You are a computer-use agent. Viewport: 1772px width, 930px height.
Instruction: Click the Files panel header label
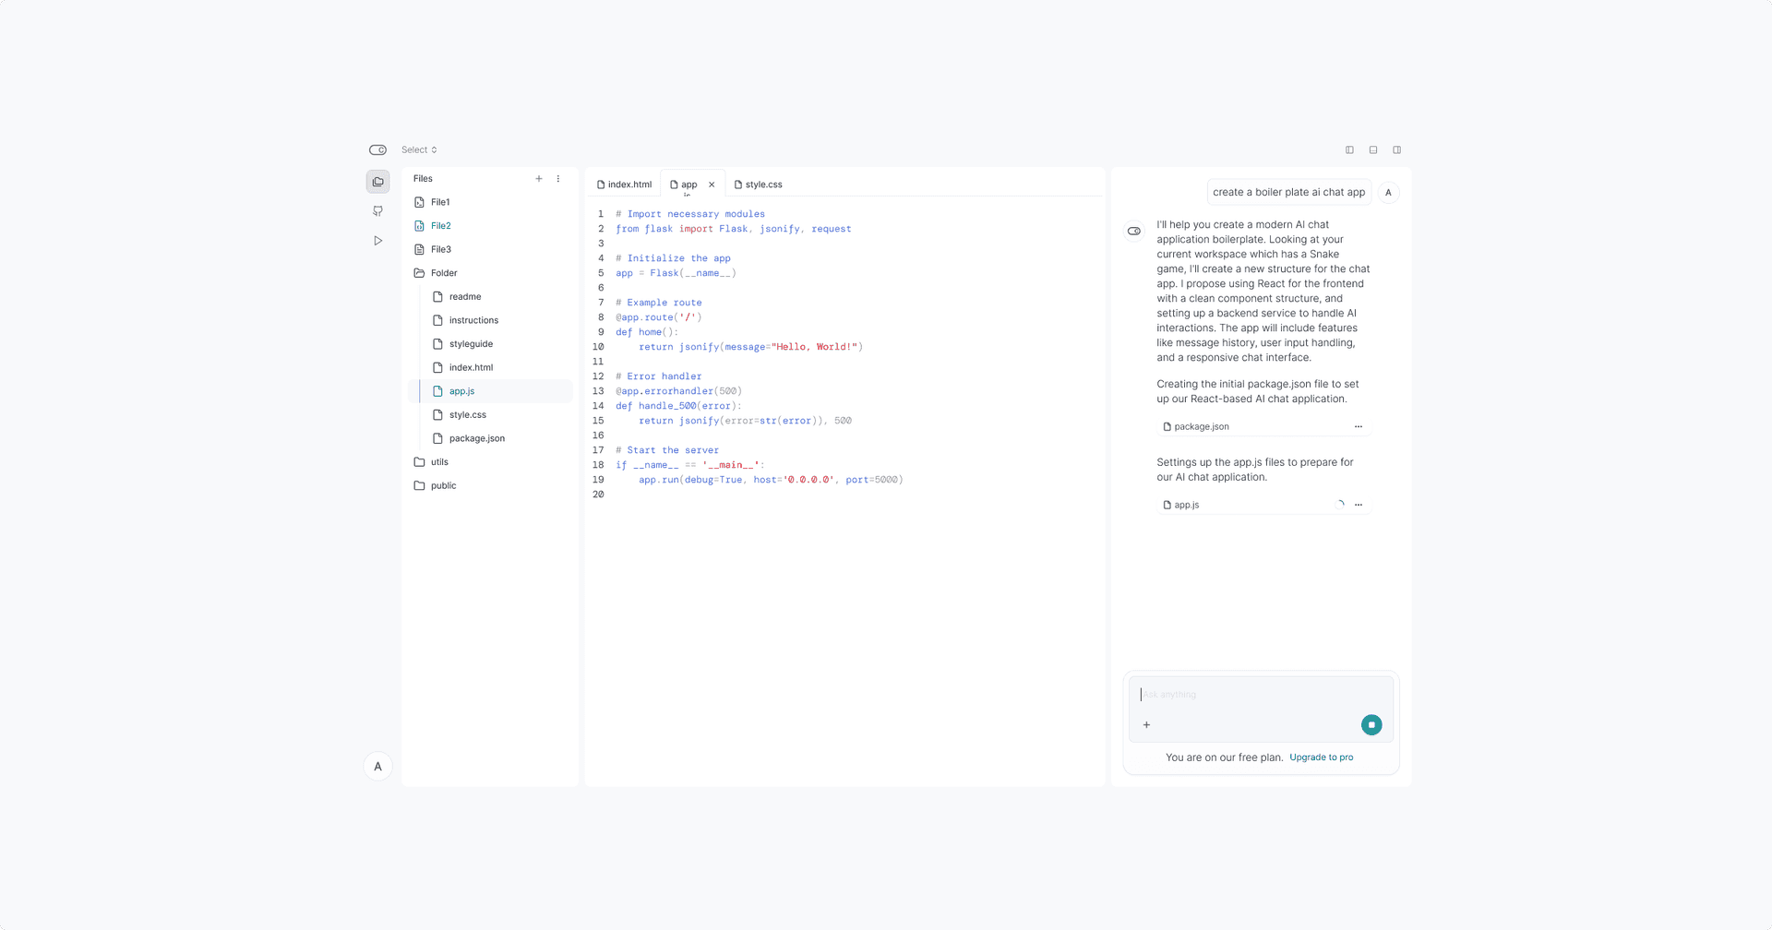423,179
